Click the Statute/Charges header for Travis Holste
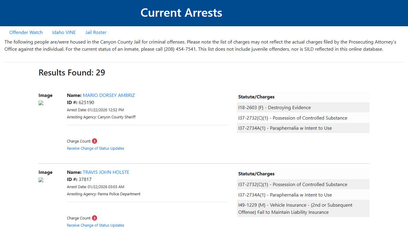Image resolution: width=408 pixels, height=229 pixels. [256, 174]
